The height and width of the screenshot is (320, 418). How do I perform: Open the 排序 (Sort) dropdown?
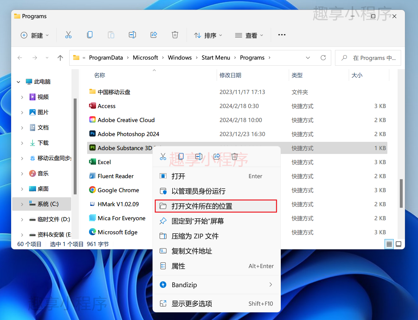208,35
